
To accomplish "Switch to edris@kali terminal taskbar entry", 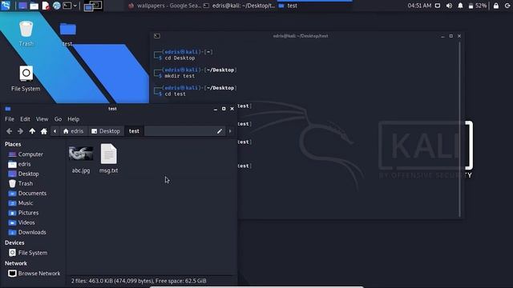I will pyautogui.click(x=239, y=6).
